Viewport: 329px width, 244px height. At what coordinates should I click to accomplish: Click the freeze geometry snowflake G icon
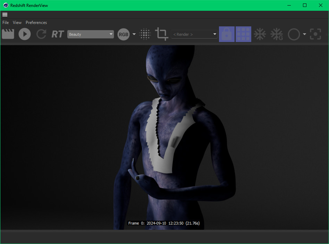click(x=277, y=34)
